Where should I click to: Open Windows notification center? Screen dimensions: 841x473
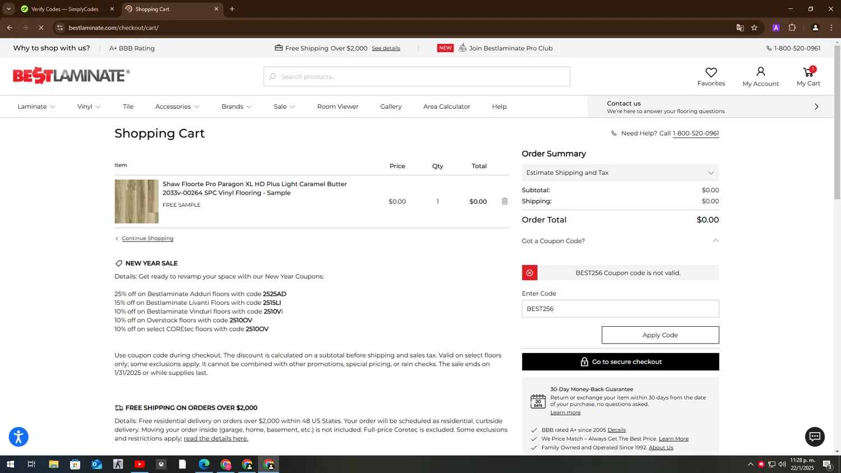[828, 464]
